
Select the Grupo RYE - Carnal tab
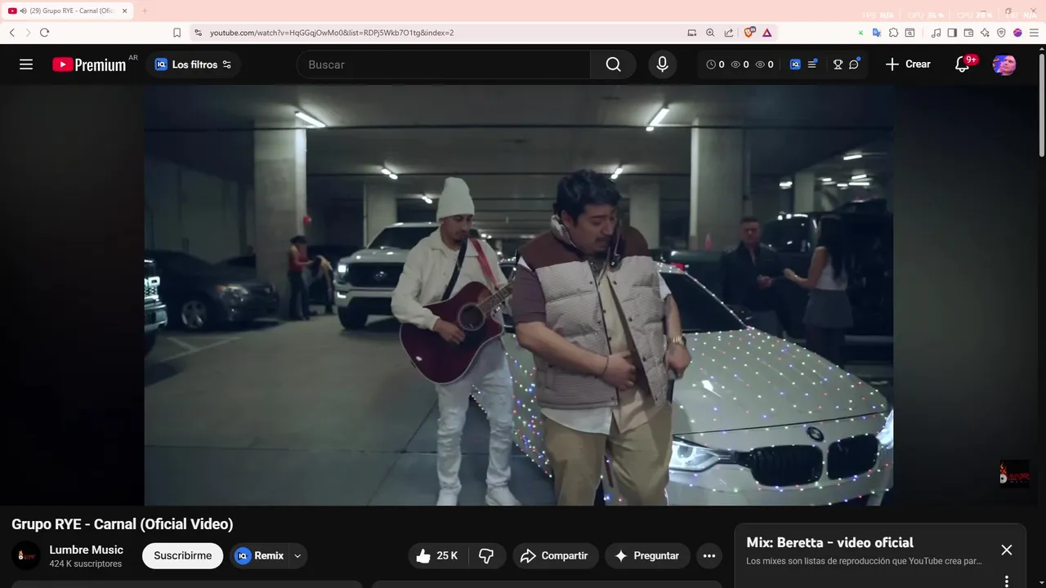click(x=69, y=11)
